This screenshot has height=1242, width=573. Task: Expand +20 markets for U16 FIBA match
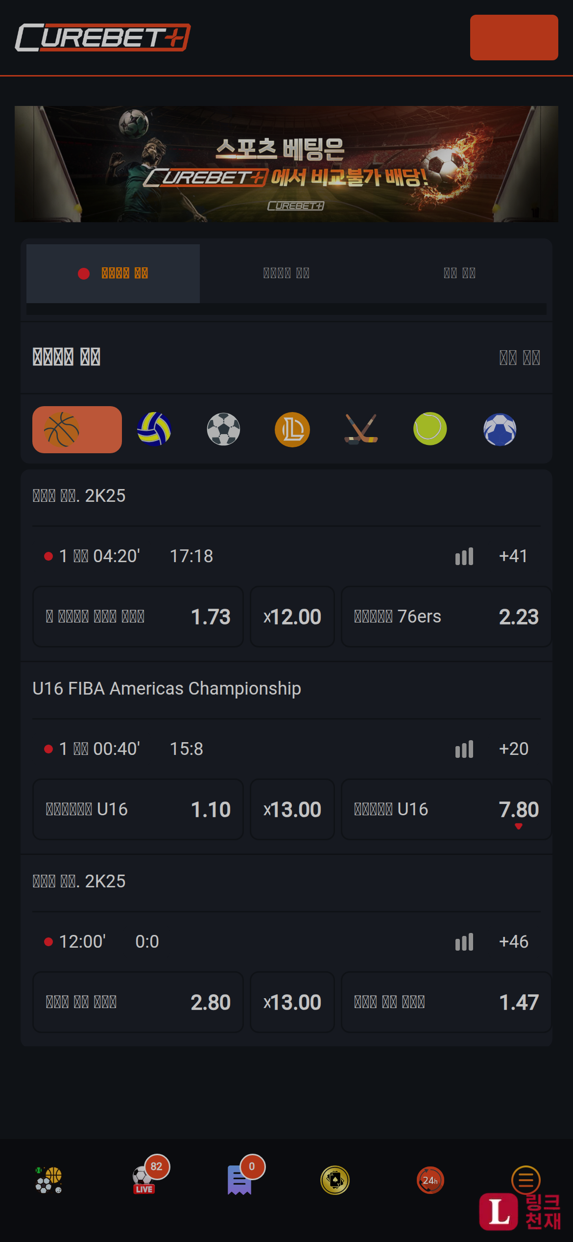[513, 749]
